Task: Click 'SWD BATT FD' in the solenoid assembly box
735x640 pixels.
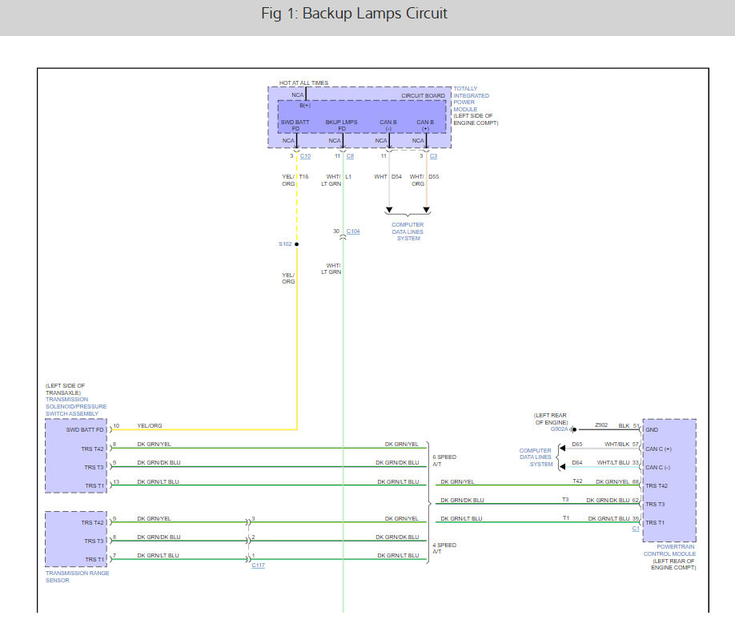Action: click(x=85, y=429)
